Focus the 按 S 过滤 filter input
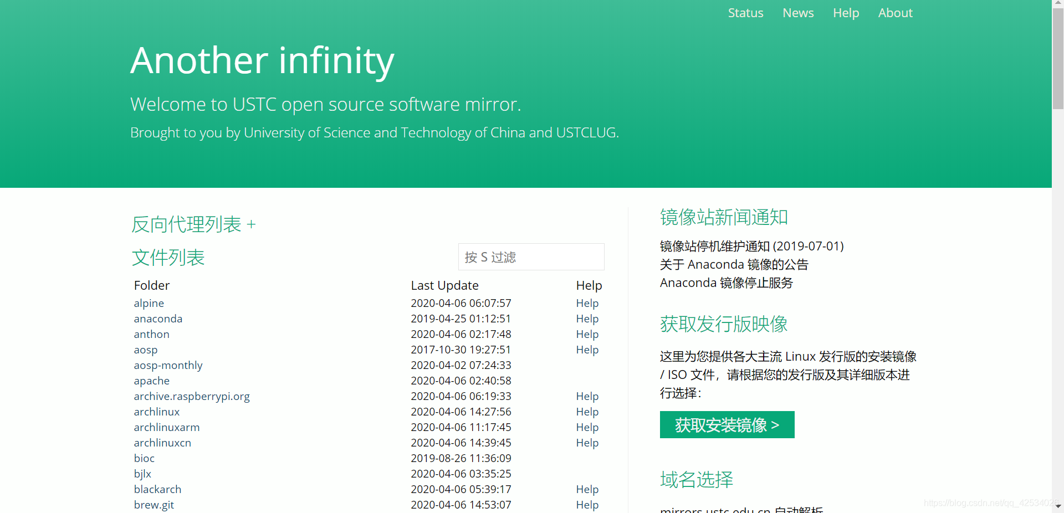The height and width of the screenshot is (513, 1064). click(531, 257)
